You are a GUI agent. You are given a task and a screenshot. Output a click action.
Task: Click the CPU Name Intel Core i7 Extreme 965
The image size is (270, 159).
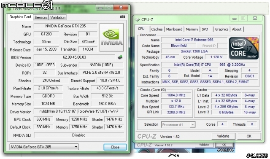click(x=194, y=40)
